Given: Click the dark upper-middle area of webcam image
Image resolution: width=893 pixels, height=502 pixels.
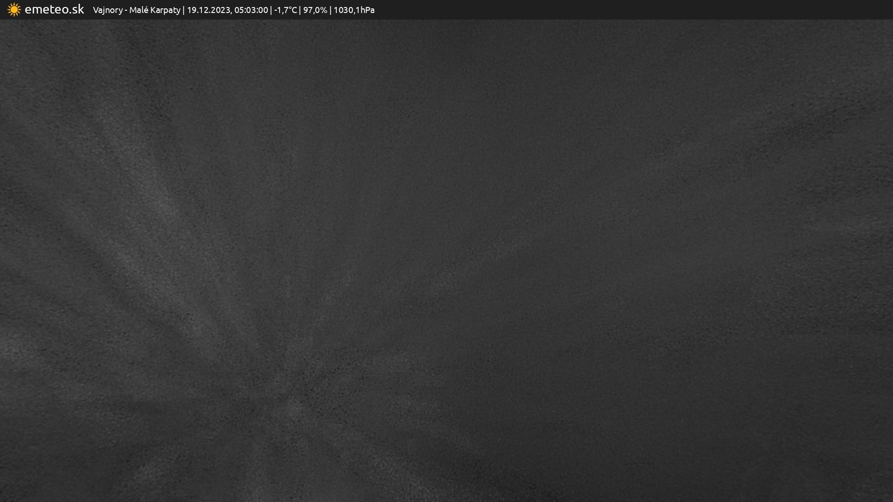Looking at the screenshot, I should [446, 93].
